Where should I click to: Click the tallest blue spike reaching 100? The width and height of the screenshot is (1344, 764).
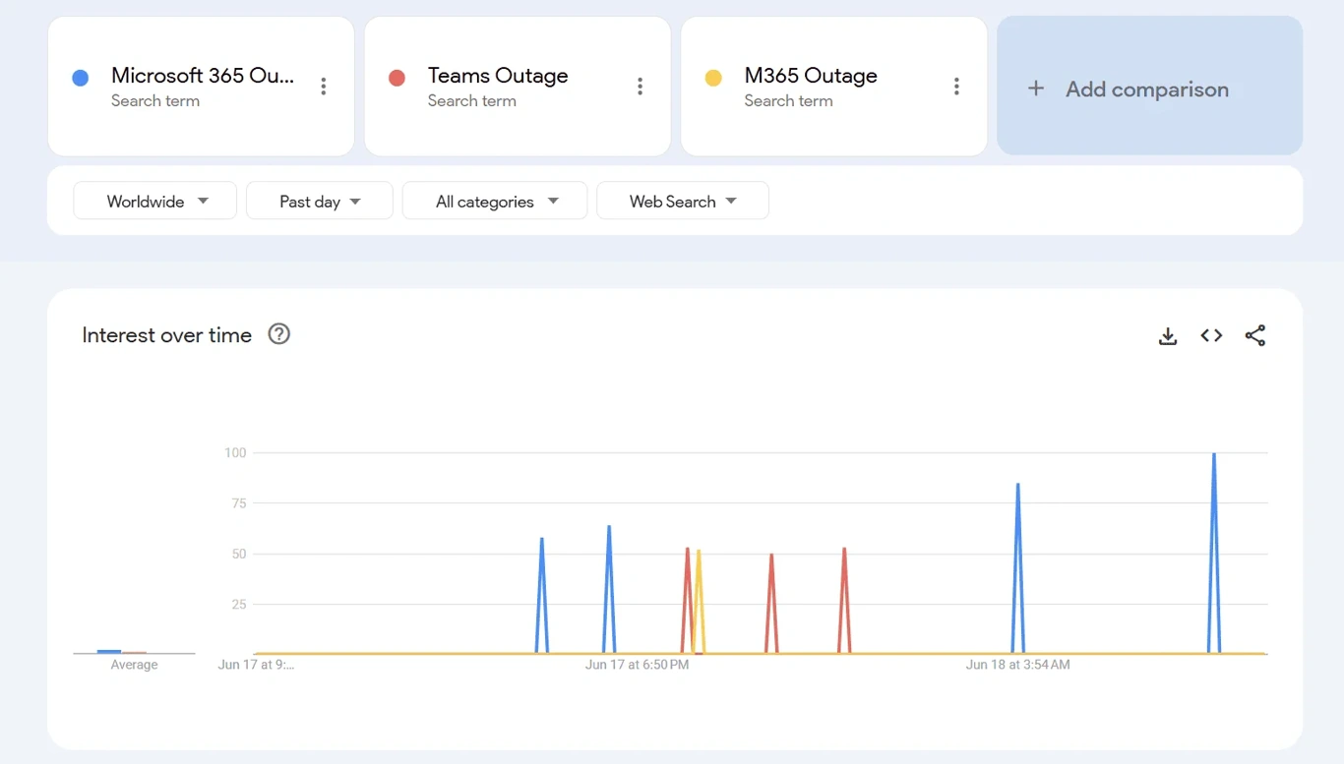1214,553
